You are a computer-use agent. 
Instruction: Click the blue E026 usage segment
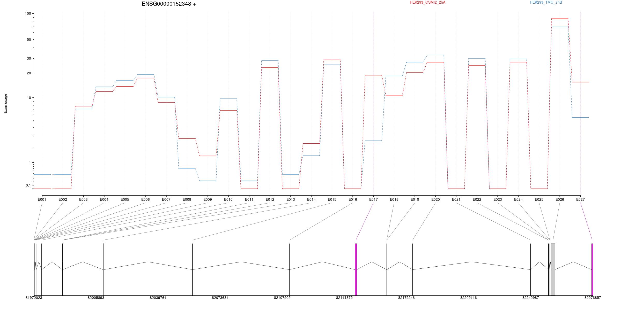click(x=560, y=27)
